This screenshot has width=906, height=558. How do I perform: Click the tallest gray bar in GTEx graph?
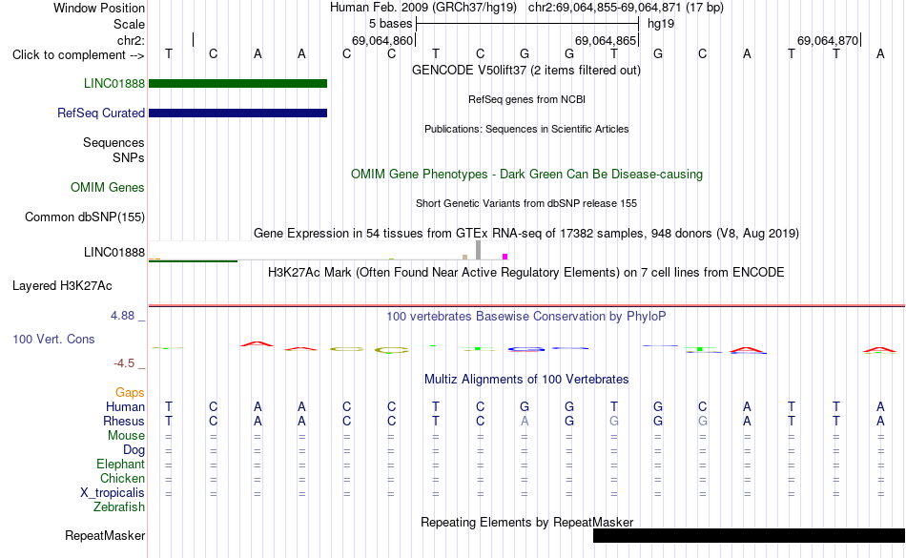click(479, 250)
